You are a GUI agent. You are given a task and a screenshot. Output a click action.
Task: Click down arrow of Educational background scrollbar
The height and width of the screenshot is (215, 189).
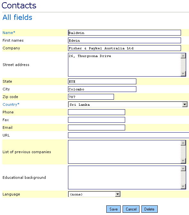(x=183, y=186)
